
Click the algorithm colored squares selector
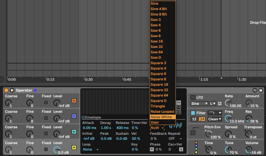[x=196, y=147]
